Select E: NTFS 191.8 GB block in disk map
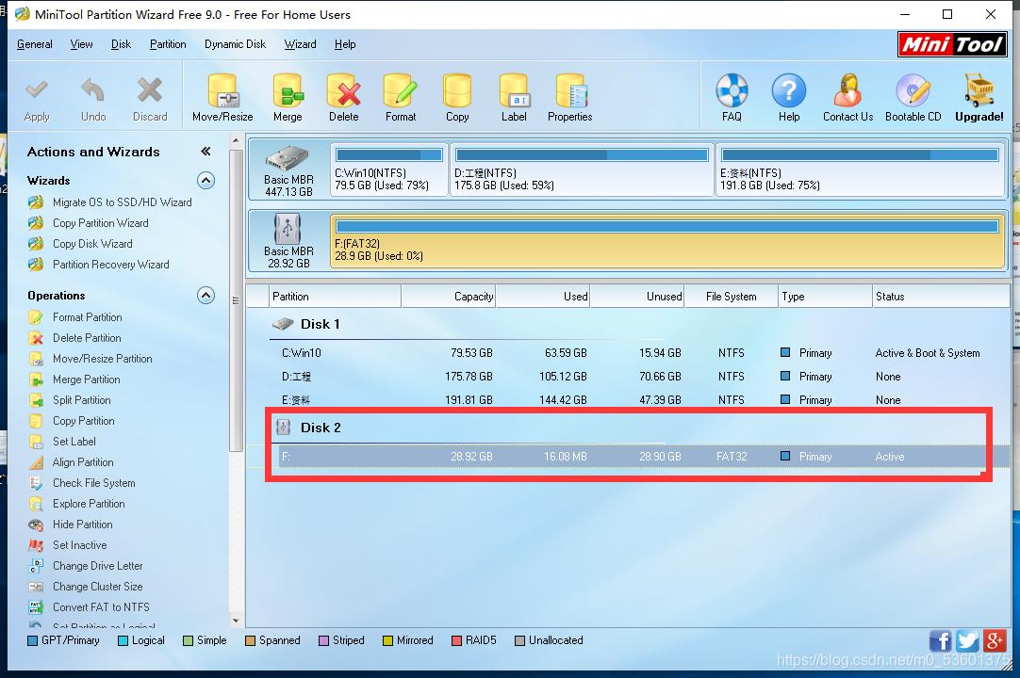This screenshot has height=678, width=1020. pyautogui.click(x=860, y=169)
